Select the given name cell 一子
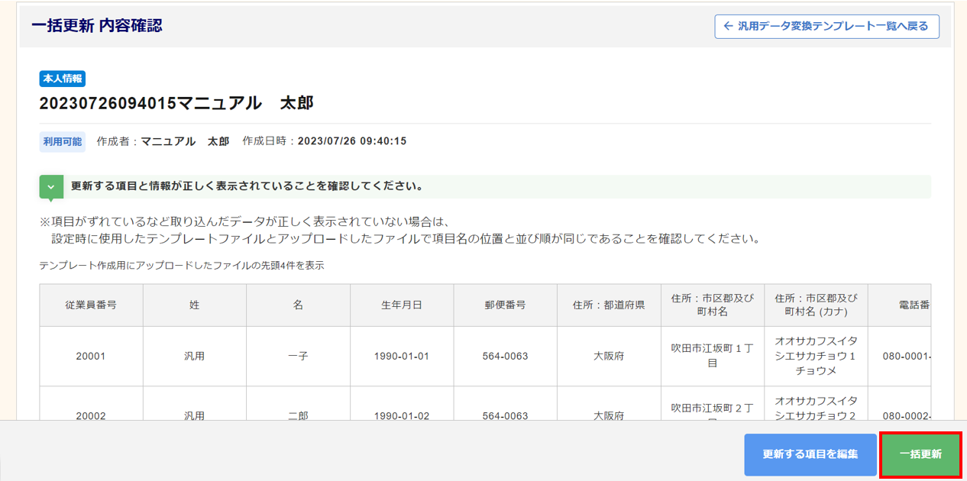The image size is (967, 481). (299, 357)
